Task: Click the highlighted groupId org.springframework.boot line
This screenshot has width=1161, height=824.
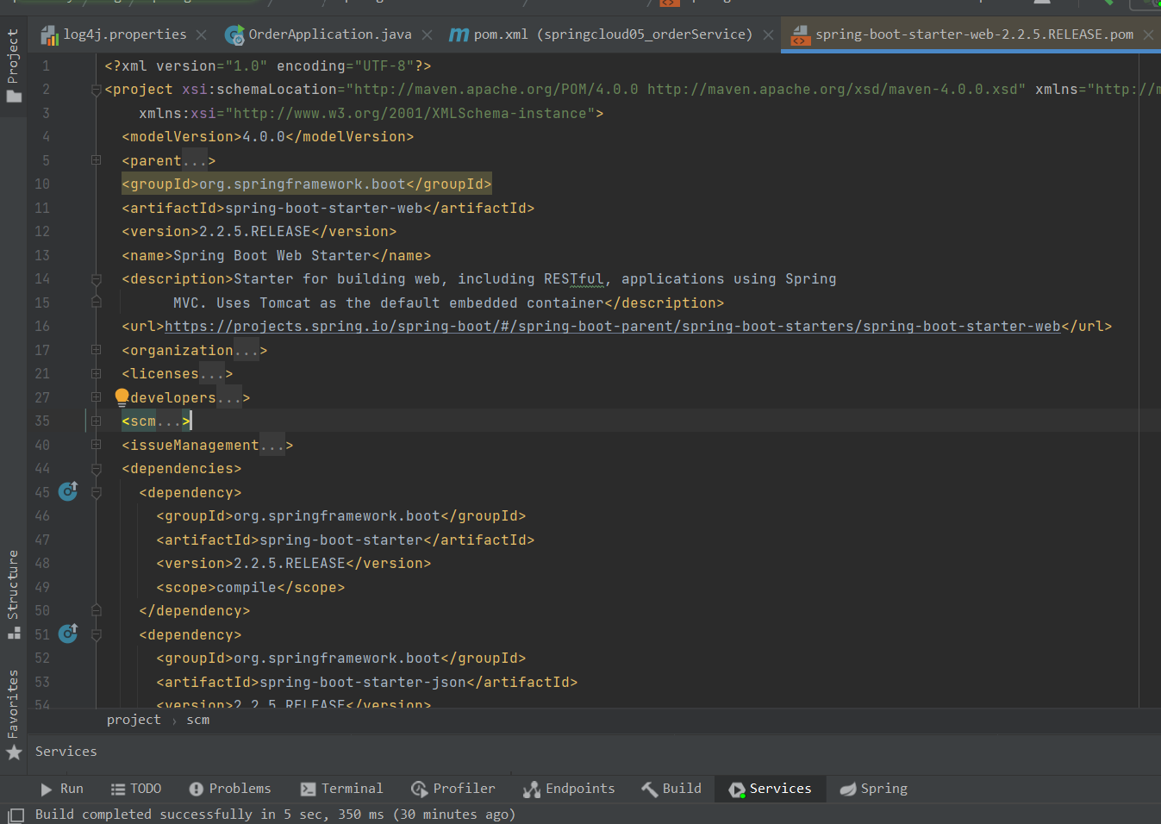Action: coord(306,184)
